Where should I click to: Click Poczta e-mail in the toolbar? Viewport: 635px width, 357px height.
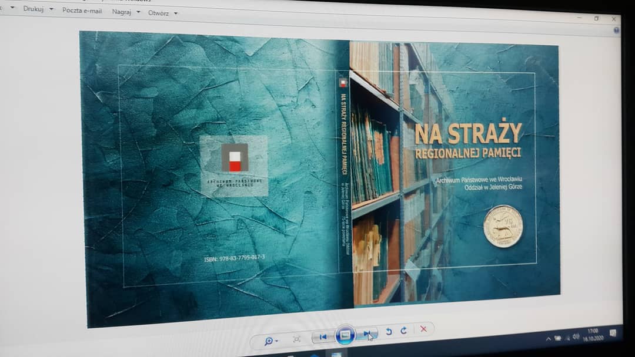point(82,11)
